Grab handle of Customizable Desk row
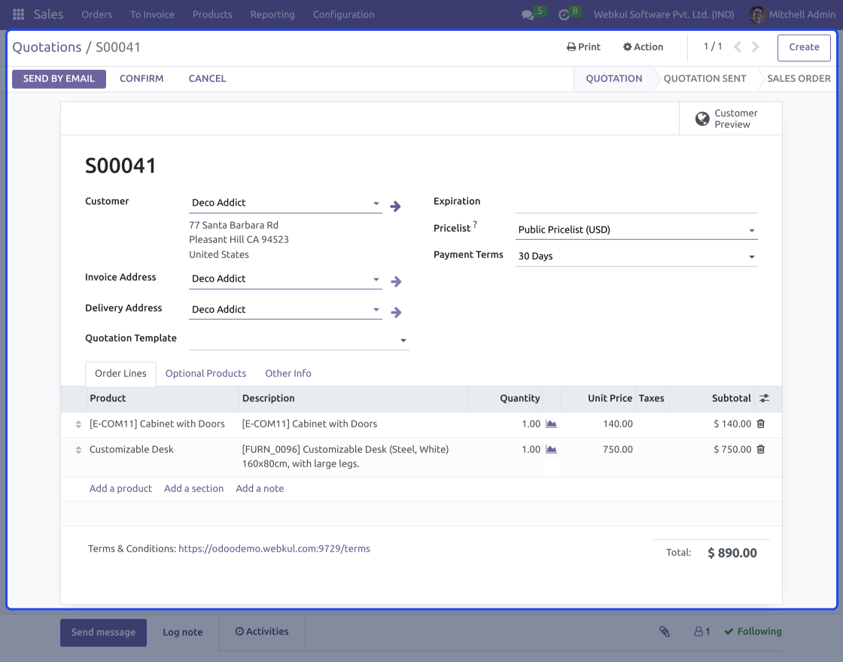The height and width of the screenshot is (662, 843). 78,450
